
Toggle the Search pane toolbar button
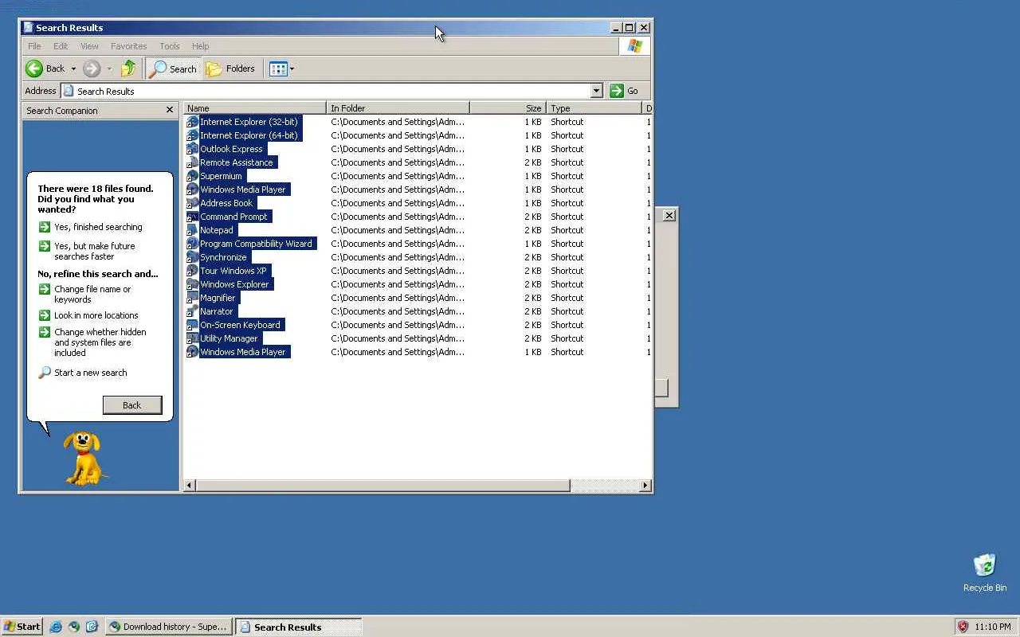click(x=173, y=68)
